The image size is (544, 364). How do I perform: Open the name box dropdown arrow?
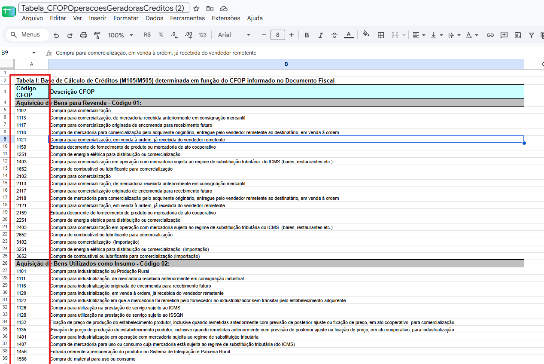click(34, 53)
